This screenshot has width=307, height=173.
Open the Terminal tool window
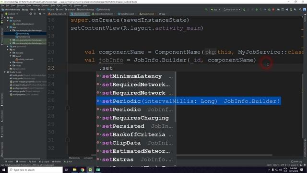21,161
